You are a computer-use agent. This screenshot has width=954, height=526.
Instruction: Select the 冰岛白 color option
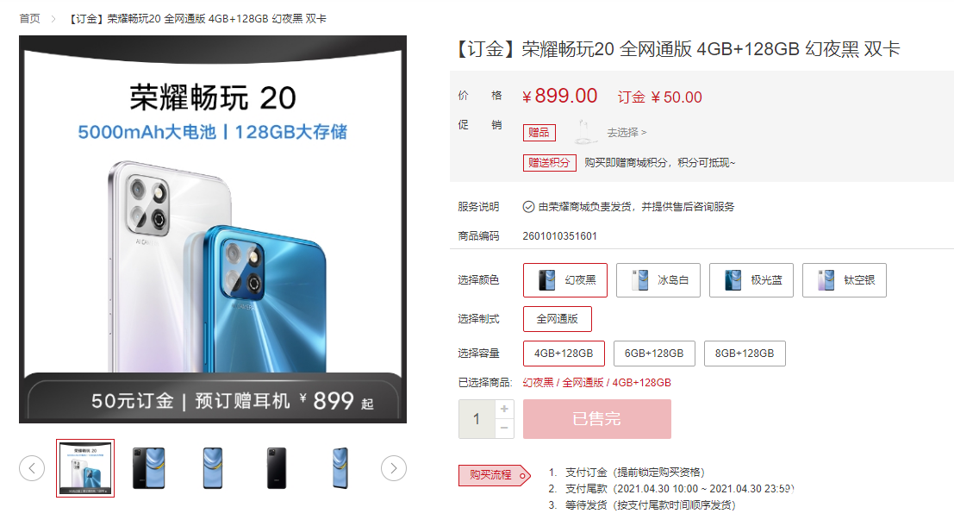coord(658,280)
